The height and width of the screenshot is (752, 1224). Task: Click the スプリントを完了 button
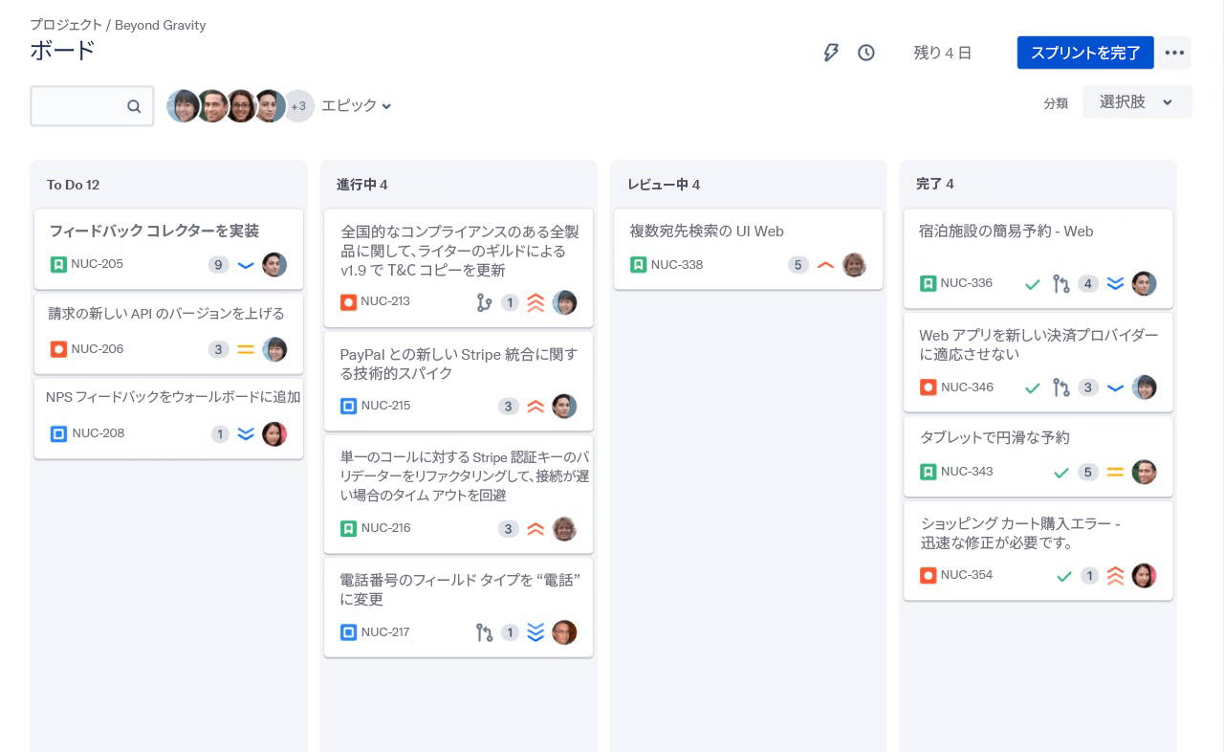pyautogui.click(x=1085, y=53)
